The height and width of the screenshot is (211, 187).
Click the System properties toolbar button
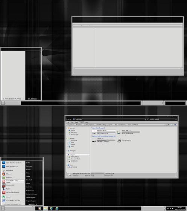(89, 125)
